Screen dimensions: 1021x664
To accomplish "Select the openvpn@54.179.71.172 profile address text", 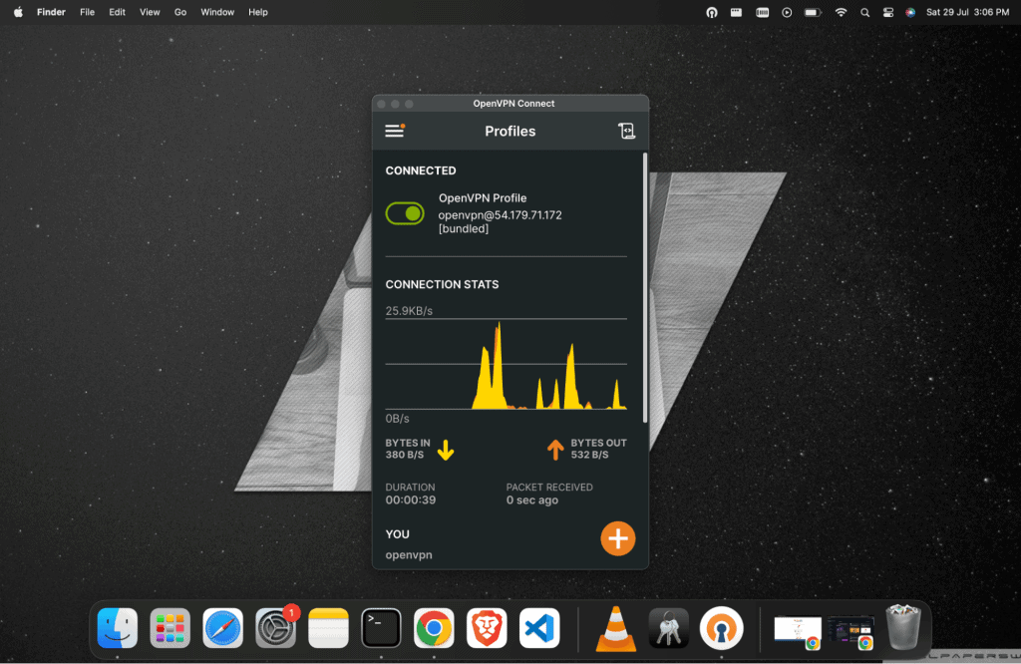I will (500, 214).
